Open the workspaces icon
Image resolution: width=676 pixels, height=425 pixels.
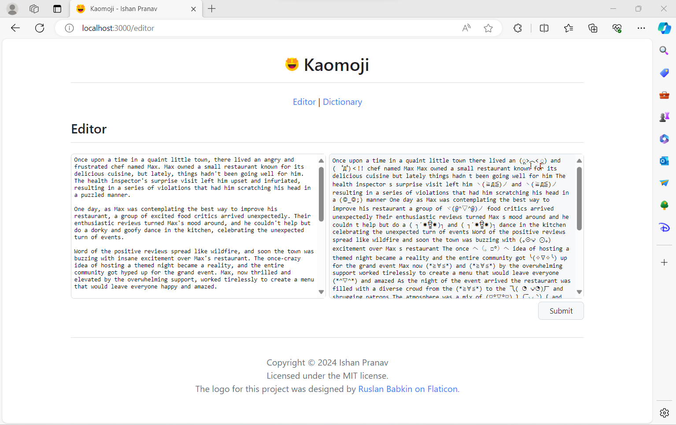pos(34,9)
